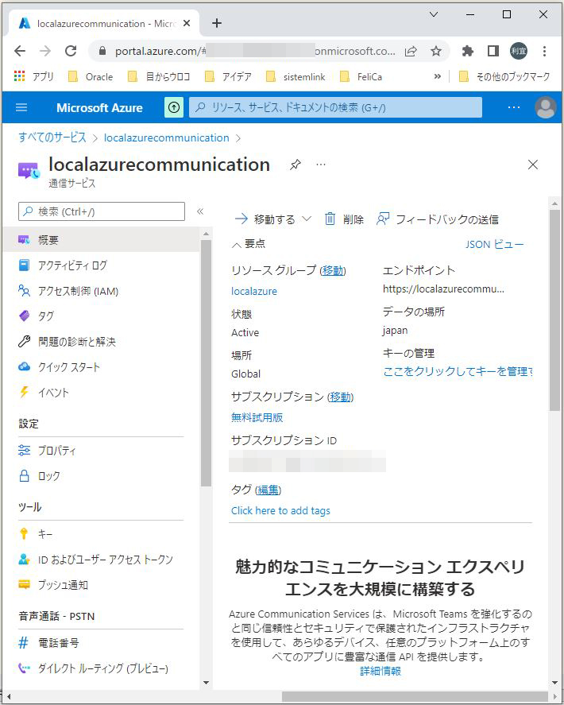This screenshot has height=705, width=564.
Task: Collapse the left resource menu
Action: coord(200,211)
